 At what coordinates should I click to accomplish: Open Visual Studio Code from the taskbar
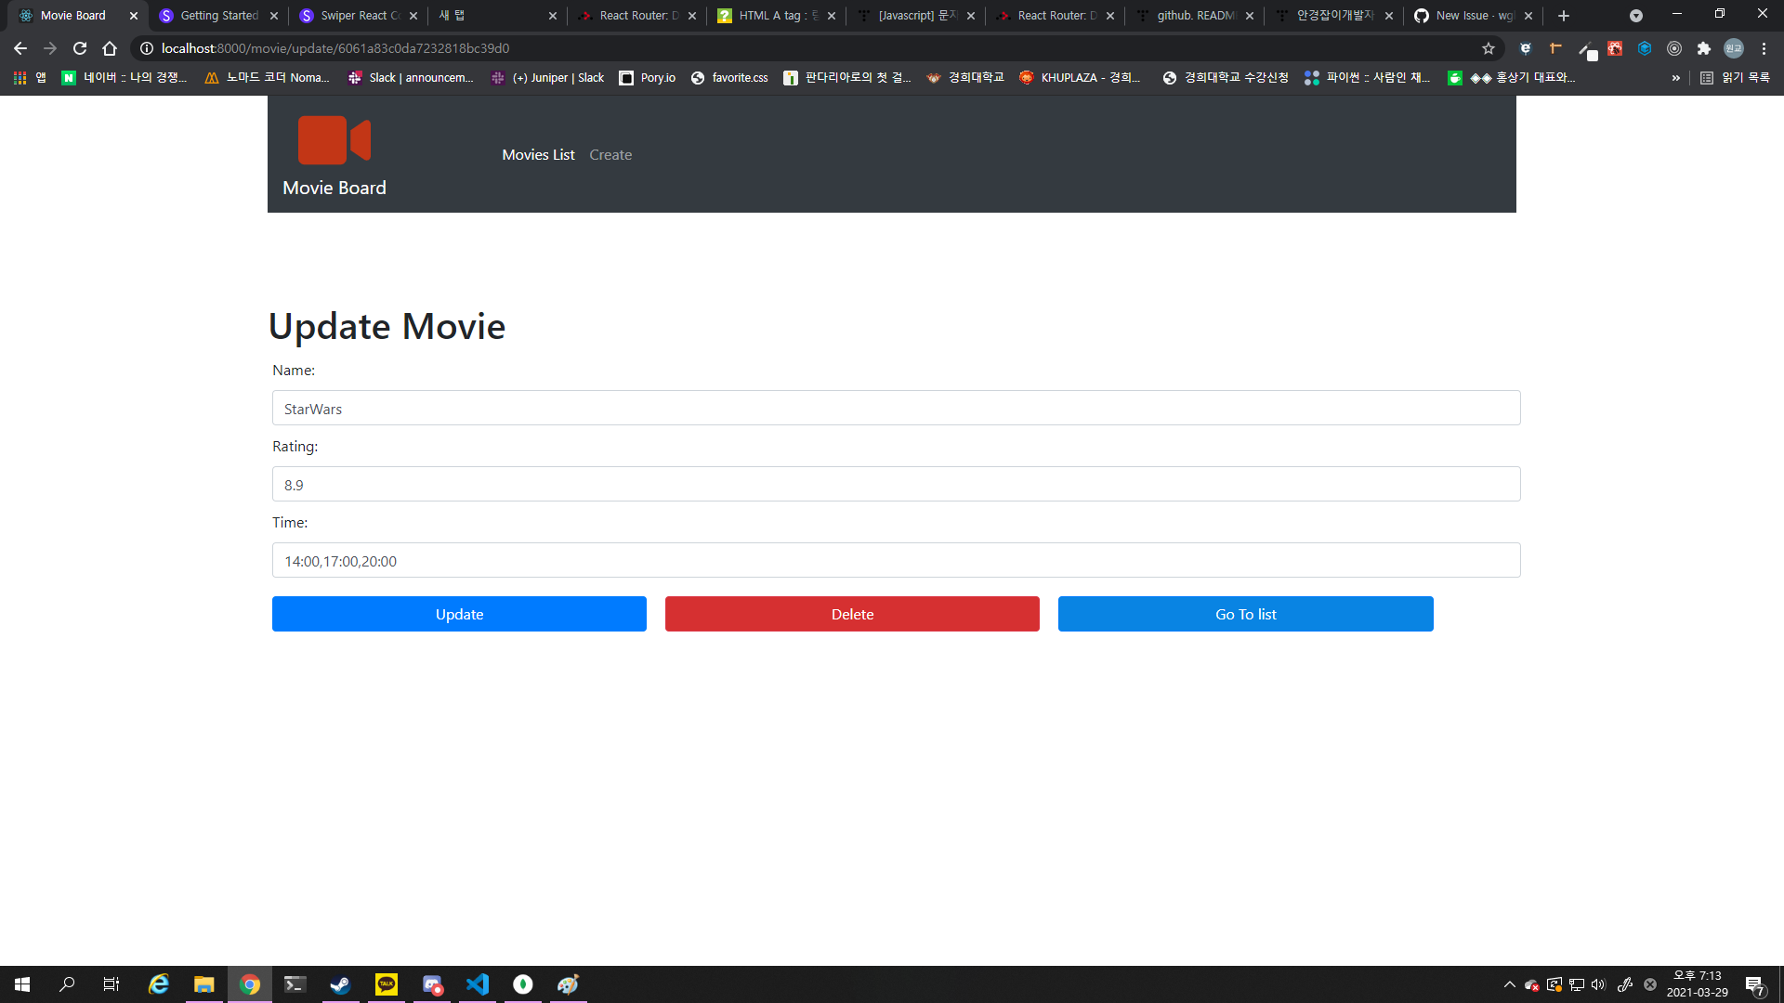point(477,984)
